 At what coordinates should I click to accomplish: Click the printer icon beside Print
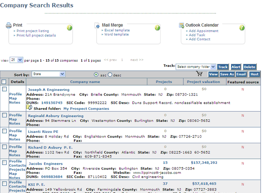(x=9, y=25)
